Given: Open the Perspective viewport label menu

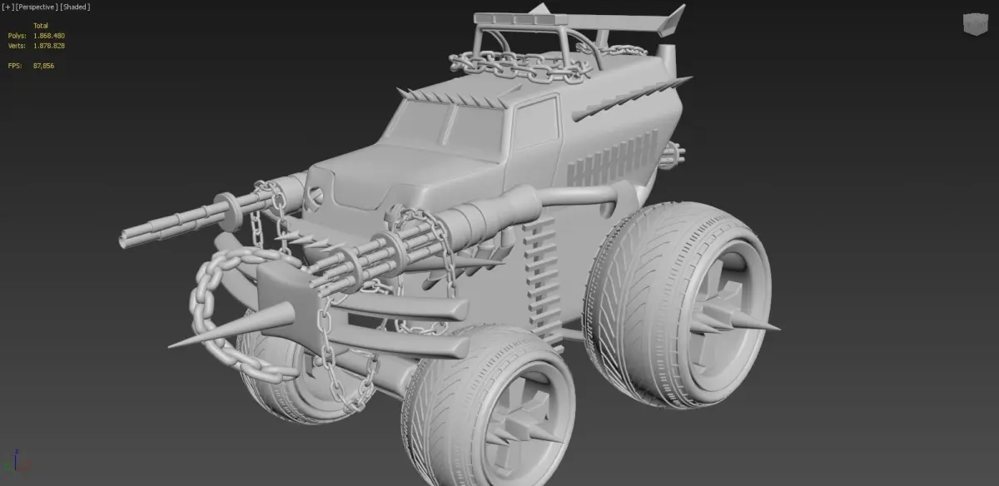Looking at the screenshot, I should (x=37, y=7).
